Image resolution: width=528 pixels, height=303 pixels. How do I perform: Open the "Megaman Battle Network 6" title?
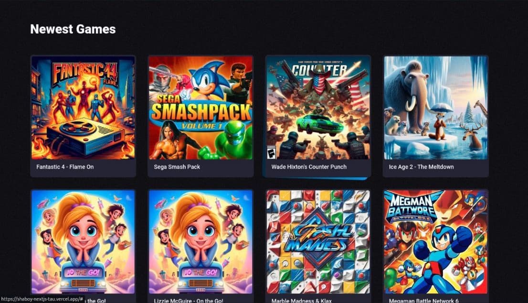423,300
